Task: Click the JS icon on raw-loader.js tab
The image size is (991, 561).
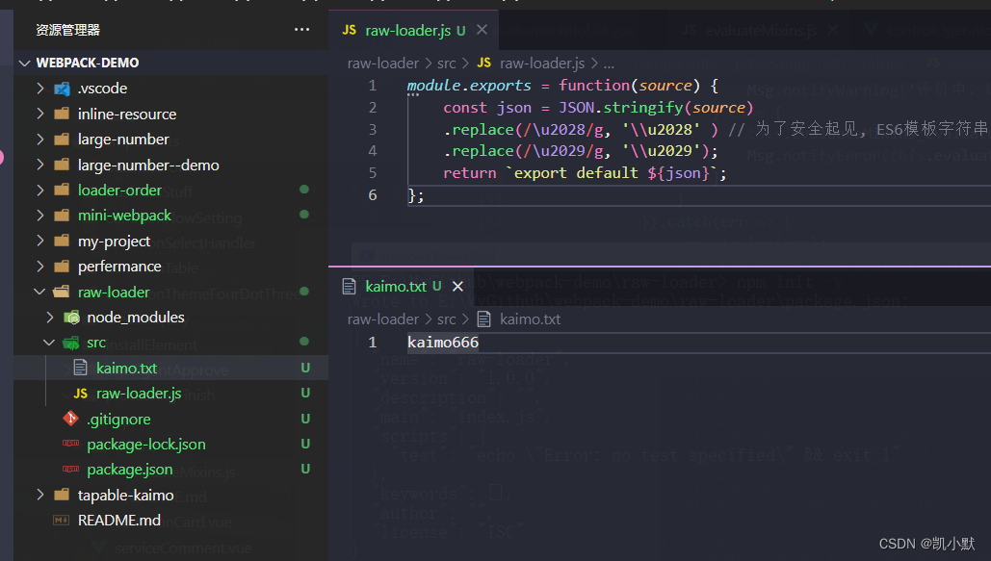Action: coord(349,30)
